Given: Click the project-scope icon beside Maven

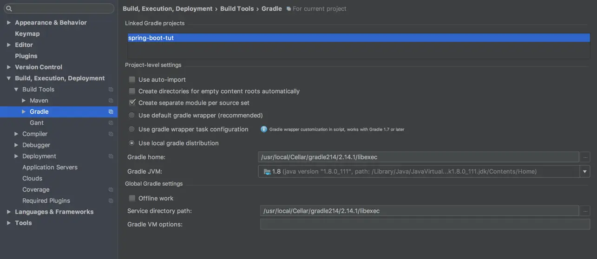Looking at the screenshot, I should pos(111,101).
